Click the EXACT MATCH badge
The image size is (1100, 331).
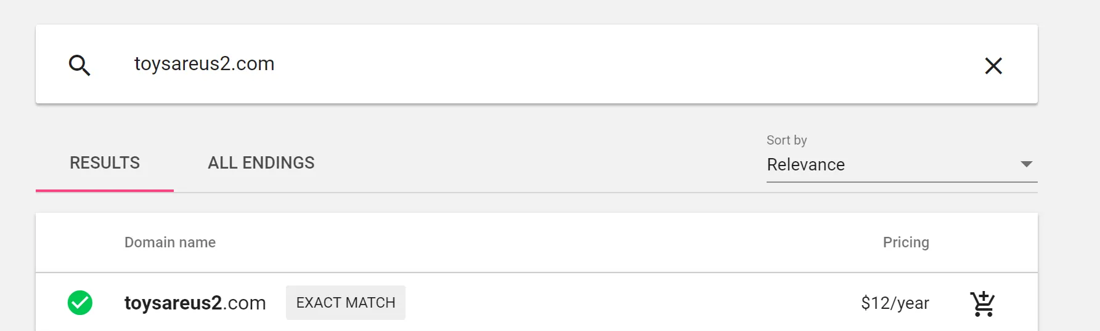coord(346,303)
